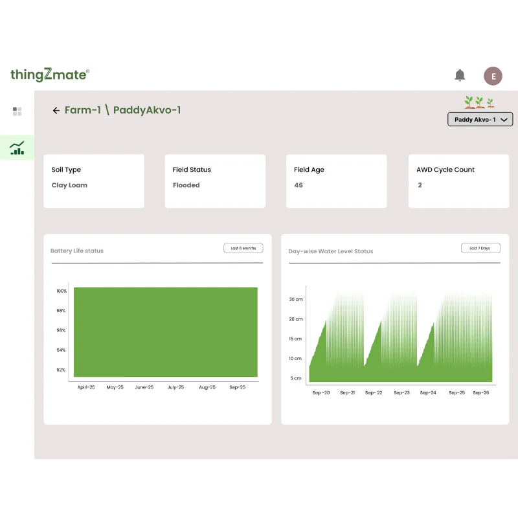518x518 pixels.
Task: Open the Last 7 Days range selector
Action: pyautogui.click(x=480, y=248)
